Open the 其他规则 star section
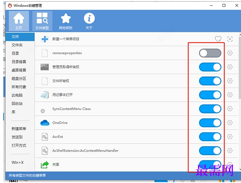 click(x=66, y=21)
